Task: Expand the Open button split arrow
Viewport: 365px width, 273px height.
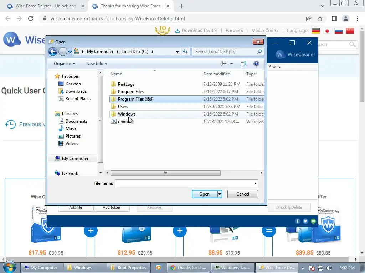Action: [x=220, y=194]
